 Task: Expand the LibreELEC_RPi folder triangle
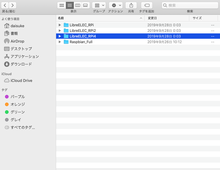(x=60, y=25)
